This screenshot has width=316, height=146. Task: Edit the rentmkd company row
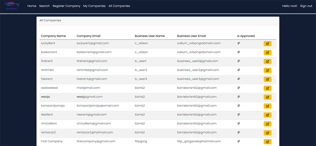click(x=267, y=71)
